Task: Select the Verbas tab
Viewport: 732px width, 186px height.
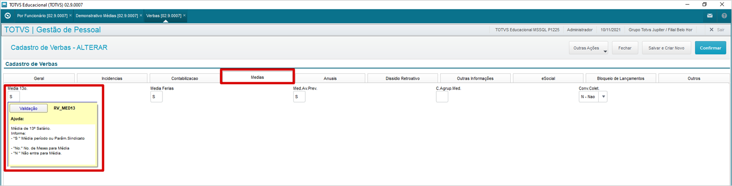Action: tap(164, 16)
